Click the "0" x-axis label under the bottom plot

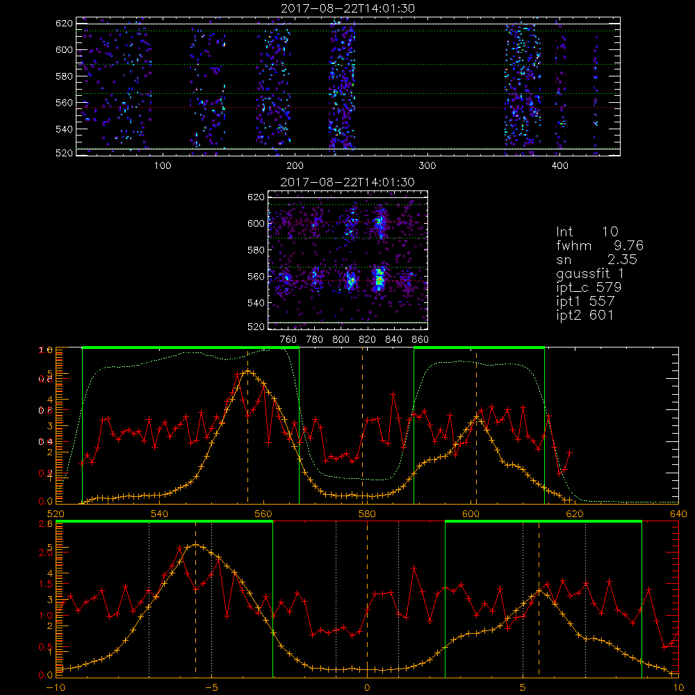pos(367,688)
